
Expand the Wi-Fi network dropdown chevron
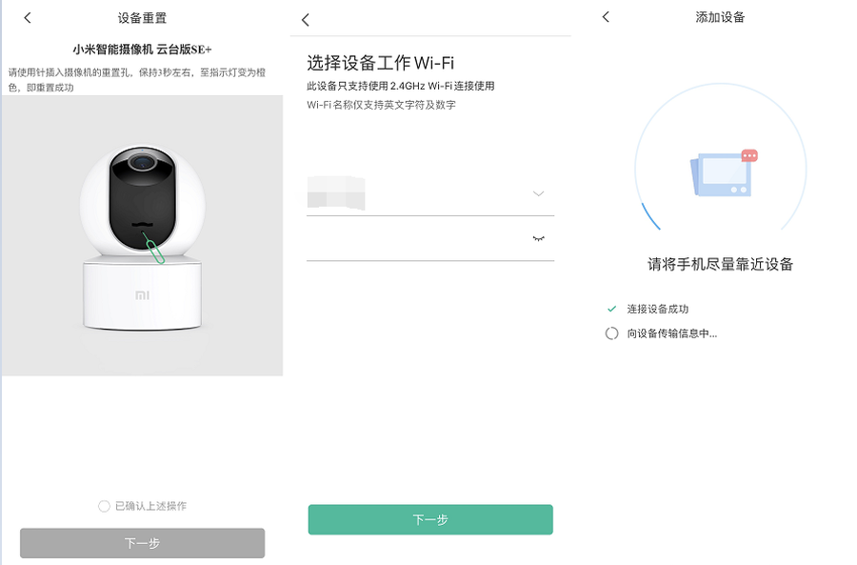(538, 193)
